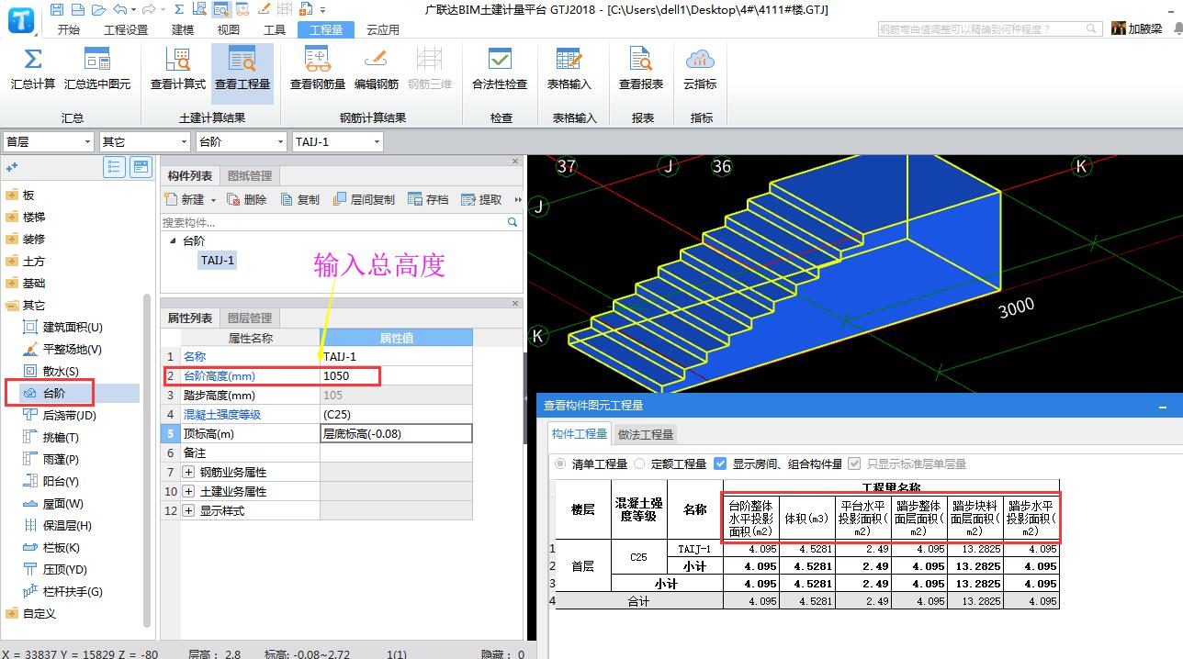
Task: Open 查看计算式 tool
Action: pos(178,70)
